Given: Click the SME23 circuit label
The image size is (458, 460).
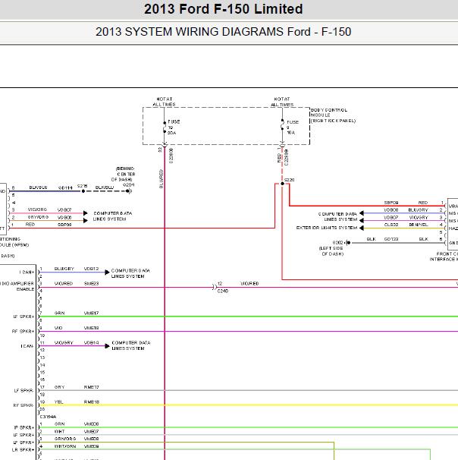Looking at the screenshot, I should click(91, 283).
